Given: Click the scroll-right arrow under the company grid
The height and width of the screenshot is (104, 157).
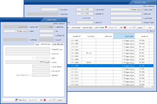Looking at the screenshot, I should click(152, 86).
